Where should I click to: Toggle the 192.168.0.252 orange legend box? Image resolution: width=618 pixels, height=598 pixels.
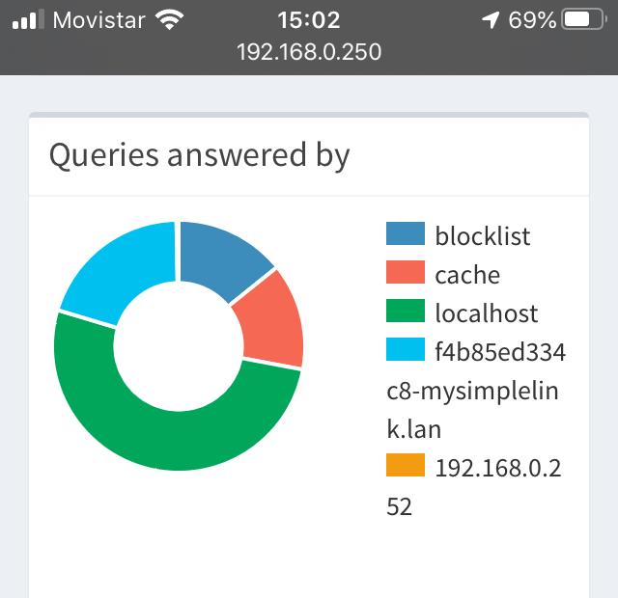point(406,465)
